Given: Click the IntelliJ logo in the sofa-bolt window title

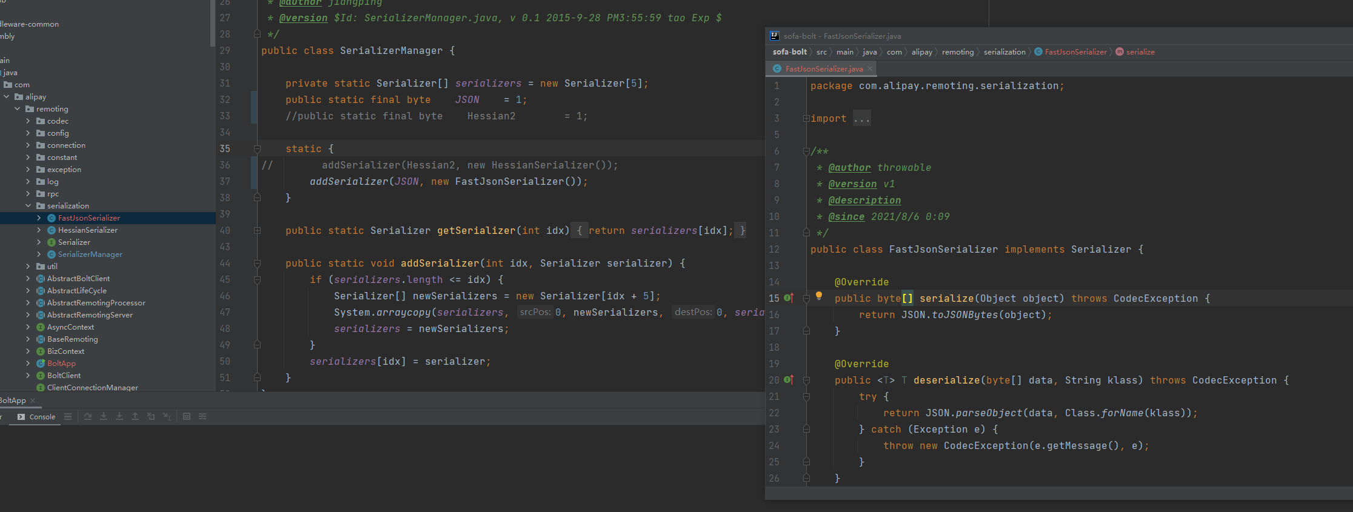Looking at the screenshot, I should (774, 36).
